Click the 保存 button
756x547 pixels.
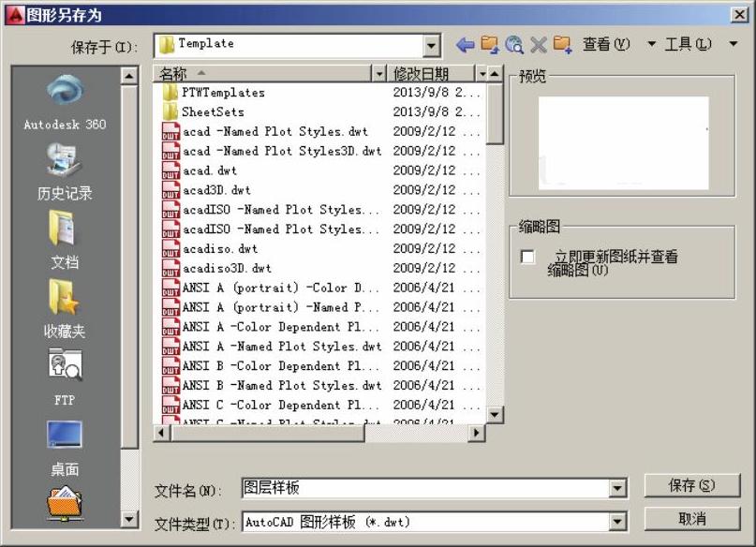(691, 485)
